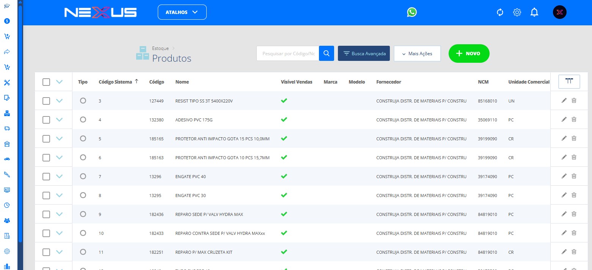Image resolution: width=592 pixels, height=270 pixels.
Task: Select radio for ENGATE PVC 30
Action: pyautogui.click(x=83, y=195)
